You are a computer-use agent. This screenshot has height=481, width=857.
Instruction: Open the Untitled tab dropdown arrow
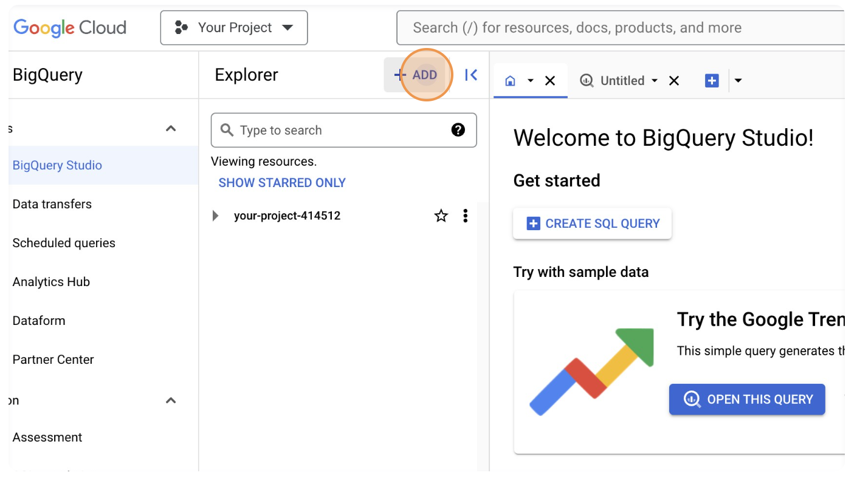tap(655, 81)
